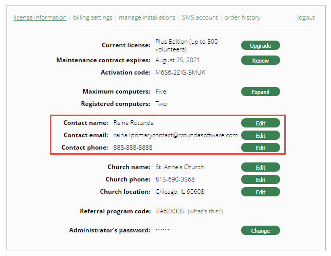Change the administrator's password
The width and height of the screenshot is (331, 256).
pos(261,231)
